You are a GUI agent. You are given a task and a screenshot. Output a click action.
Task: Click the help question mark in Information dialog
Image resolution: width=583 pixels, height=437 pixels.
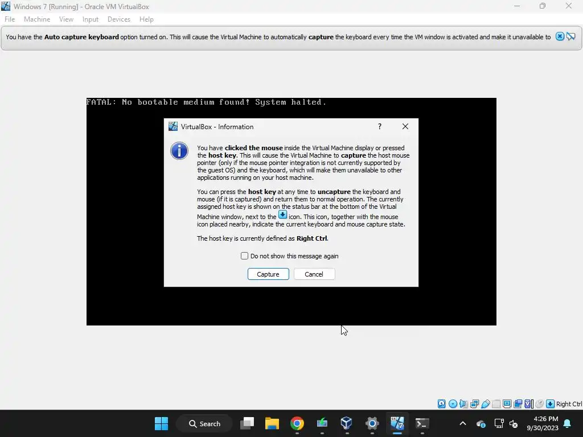pos(380,126)
